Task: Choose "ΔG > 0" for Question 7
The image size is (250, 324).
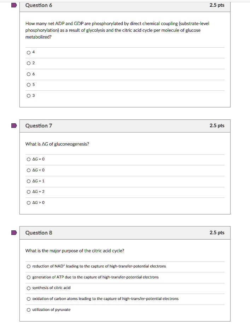Action: pyautogui.click(x=28, y=202)
